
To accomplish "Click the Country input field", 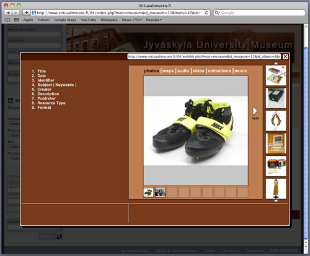I will (34, 45).
